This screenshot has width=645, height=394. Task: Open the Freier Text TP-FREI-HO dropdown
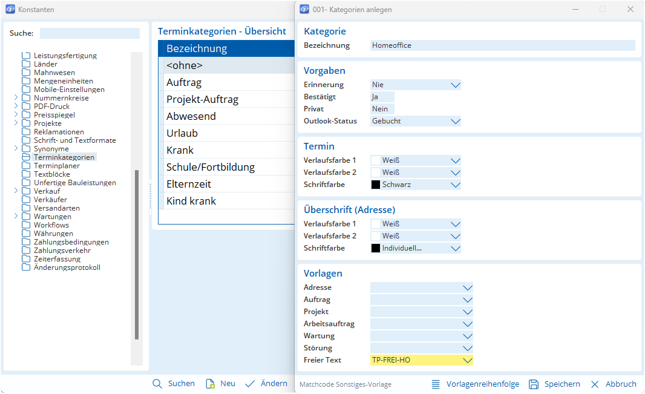pyautogui.click(x=467, y=360)
